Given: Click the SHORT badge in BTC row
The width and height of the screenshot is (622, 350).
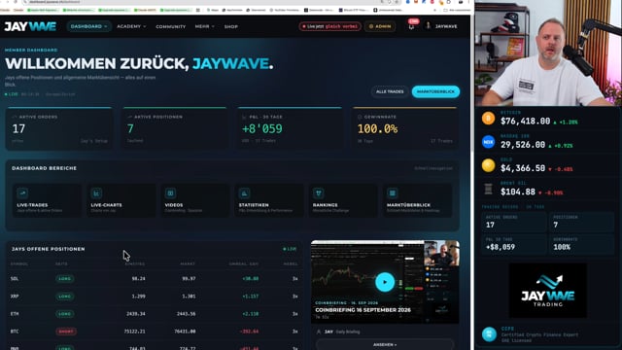Looking at the screenshot, I should pyautogui.click(x=66, y=332).
